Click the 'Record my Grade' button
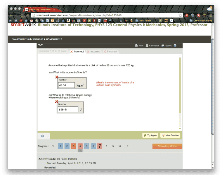The width and height of the screenshot is (222, 175). (x=167, y=146)
